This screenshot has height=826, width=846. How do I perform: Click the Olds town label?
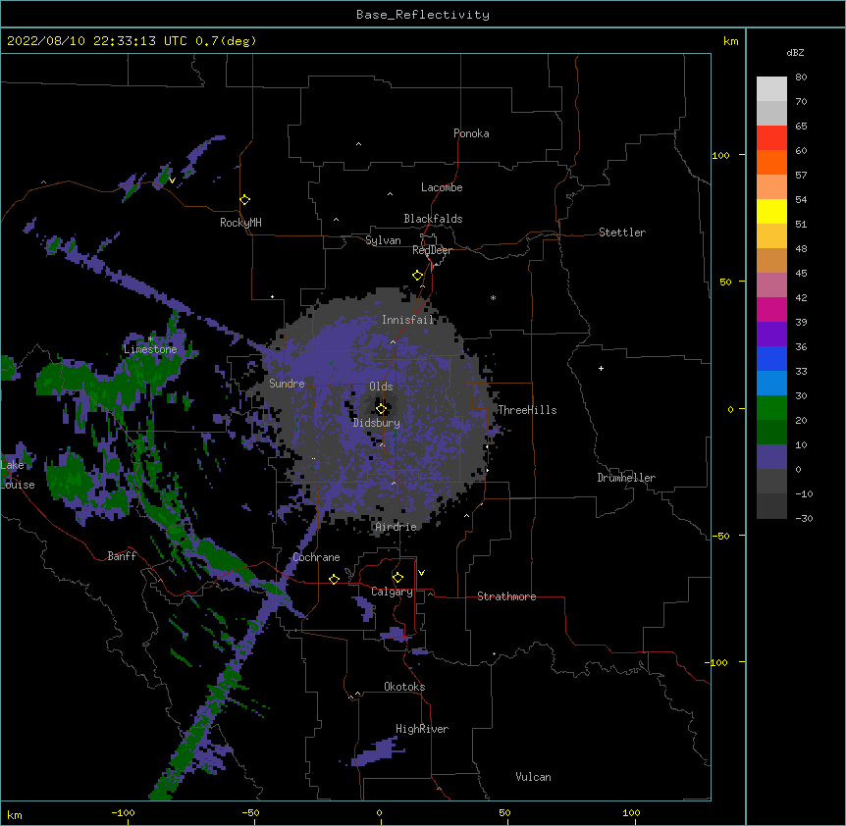[381, 387]
